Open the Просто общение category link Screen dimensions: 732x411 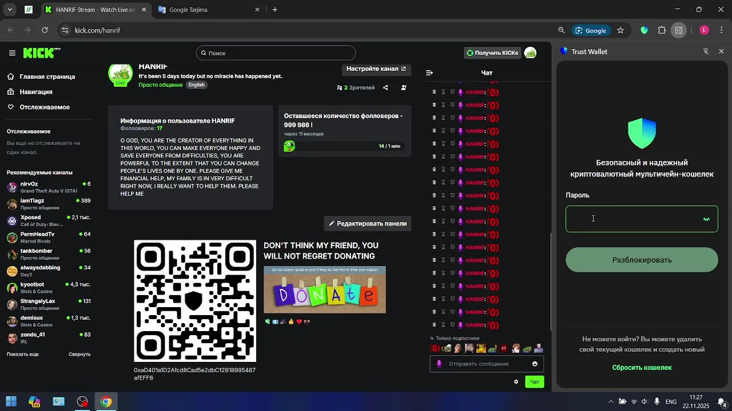click(x=160, y=85)
